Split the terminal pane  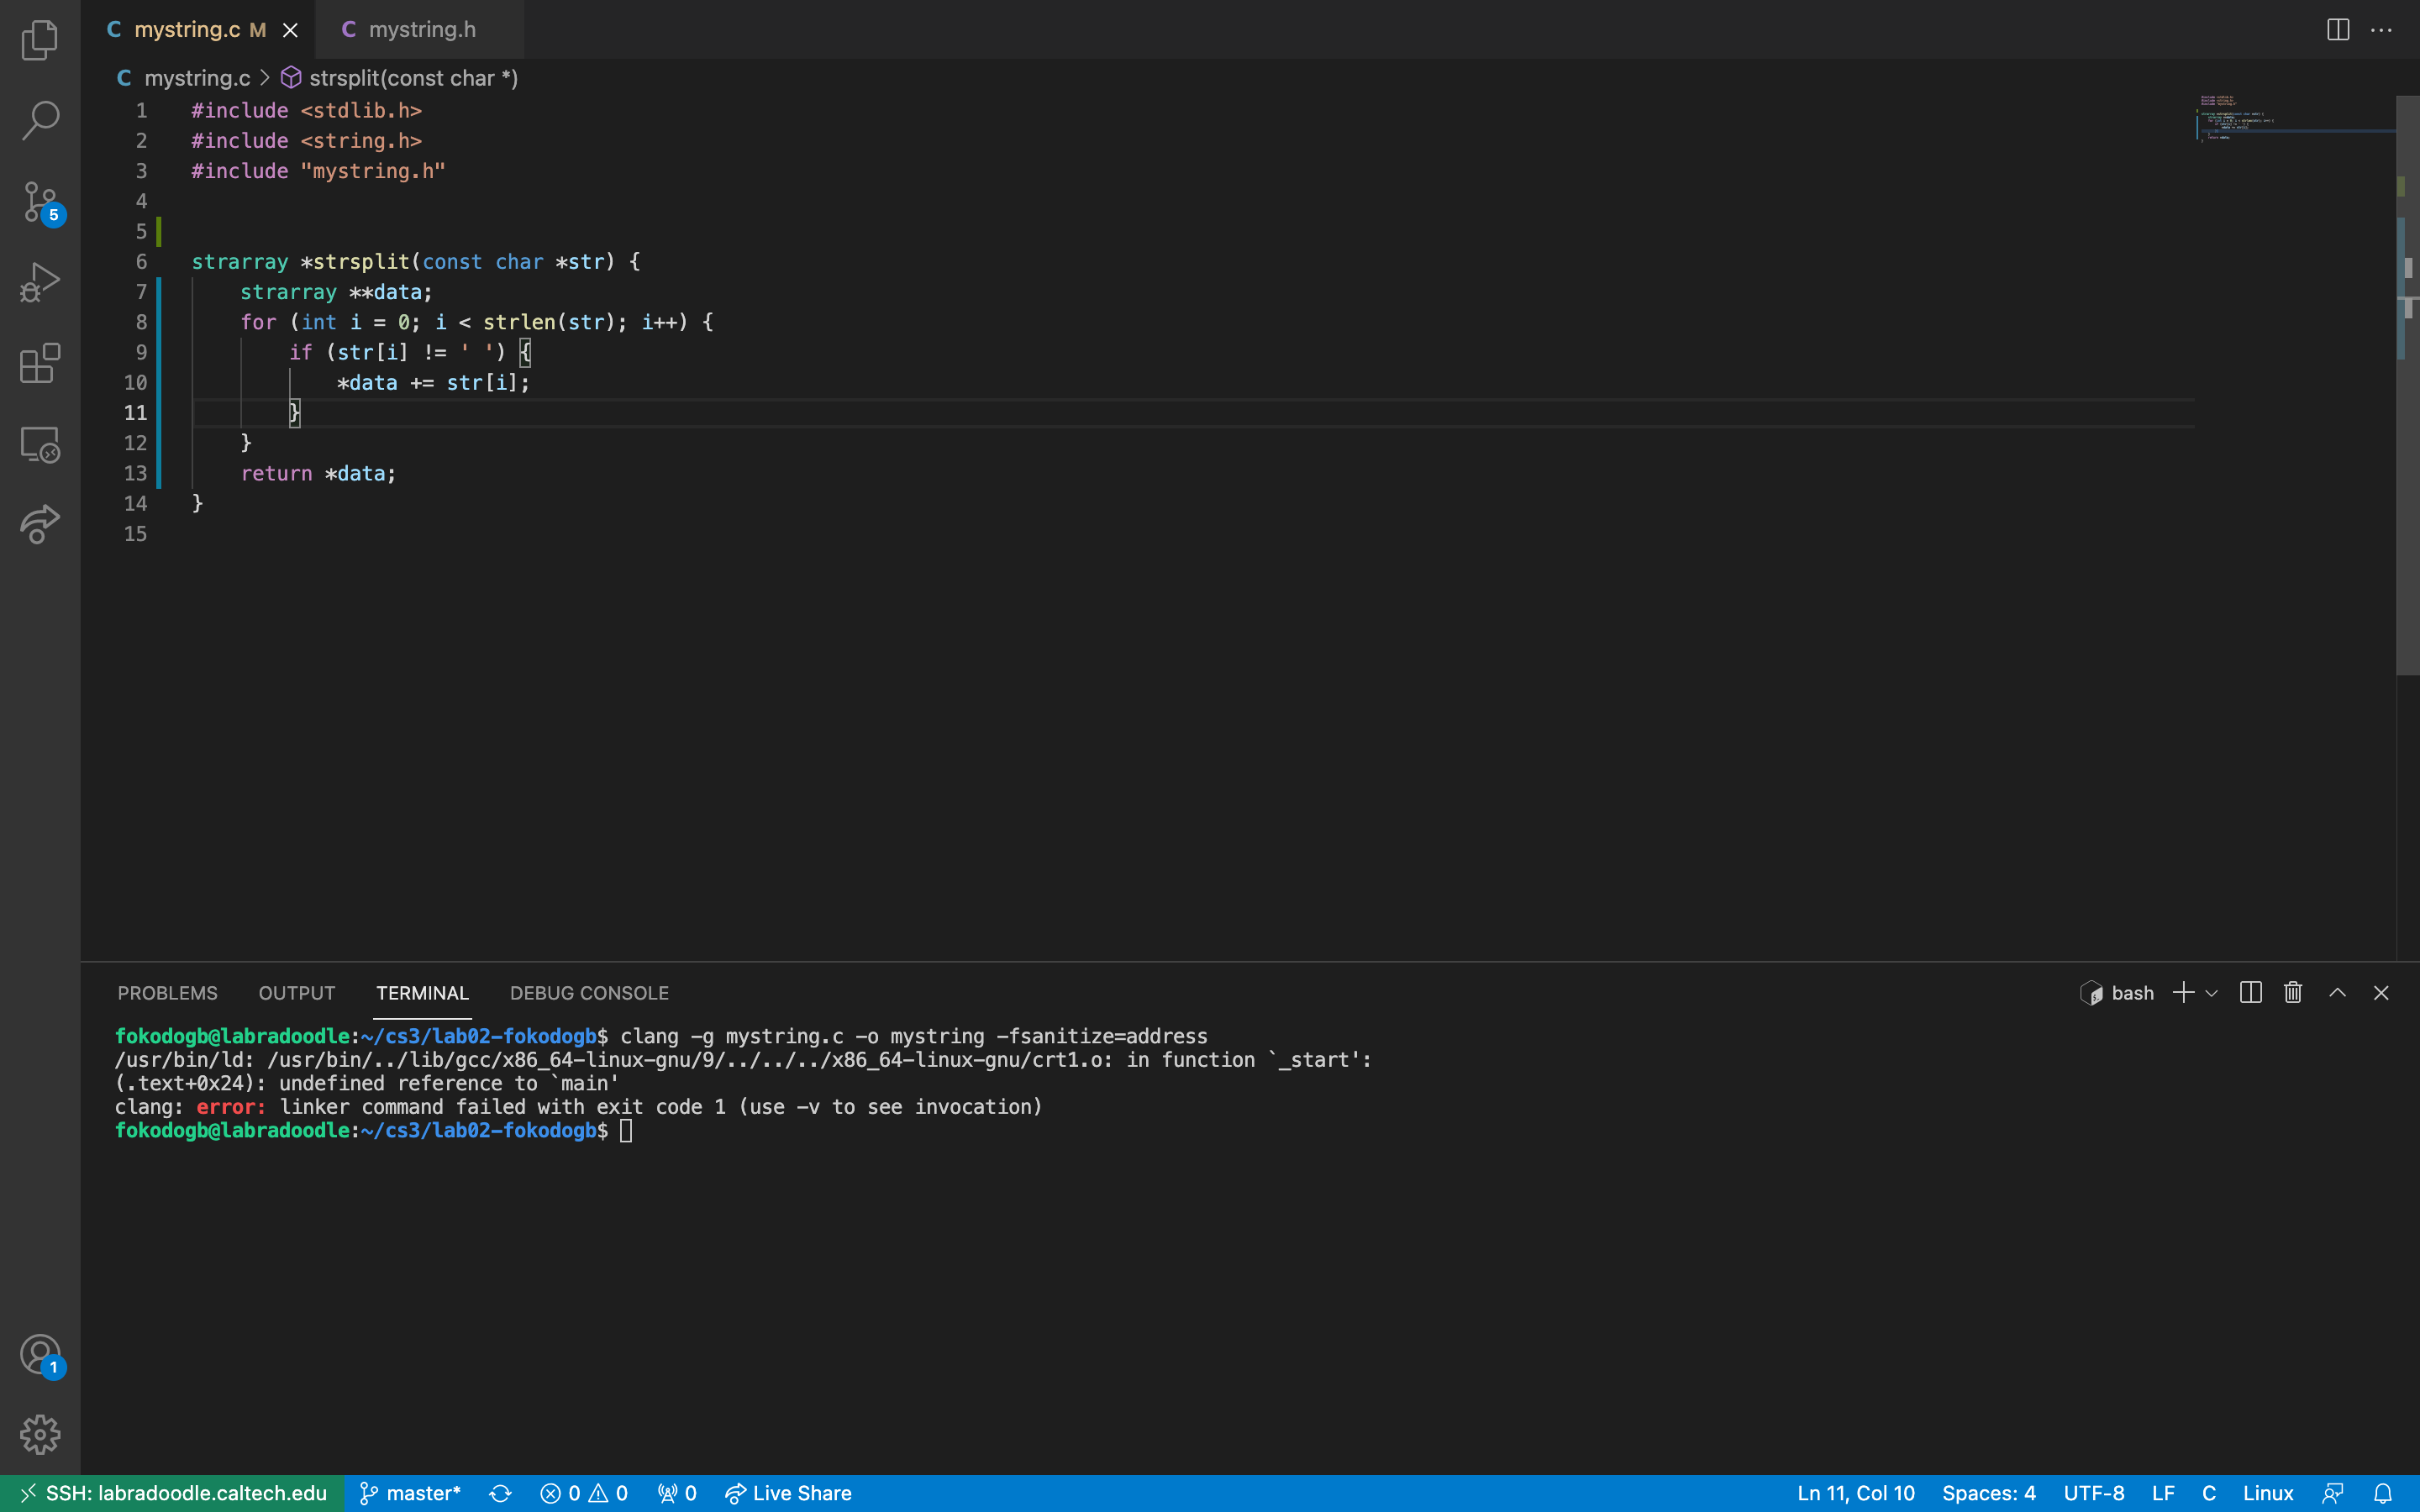pos(2250,992)
